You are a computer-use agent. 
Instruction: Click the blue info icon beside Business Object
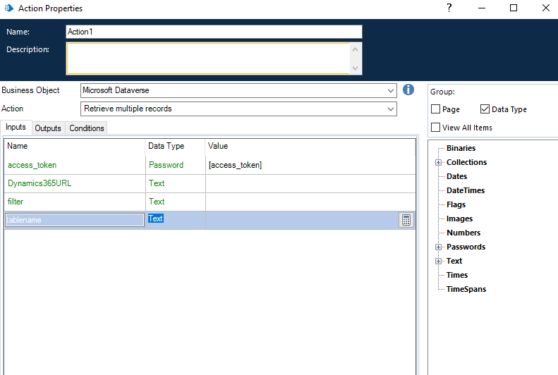click(x=408, y=90)
